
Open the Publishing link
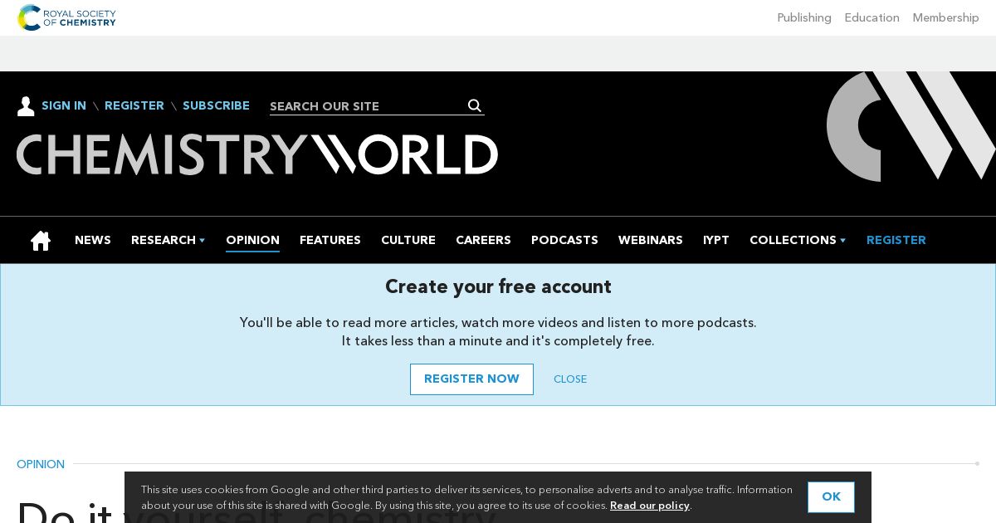tap(804, 17)
